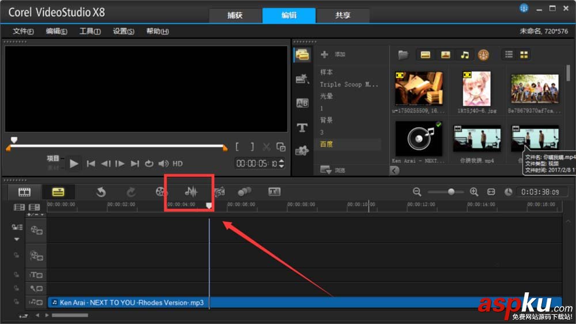Open Auto Music

[x=219, y=192]
